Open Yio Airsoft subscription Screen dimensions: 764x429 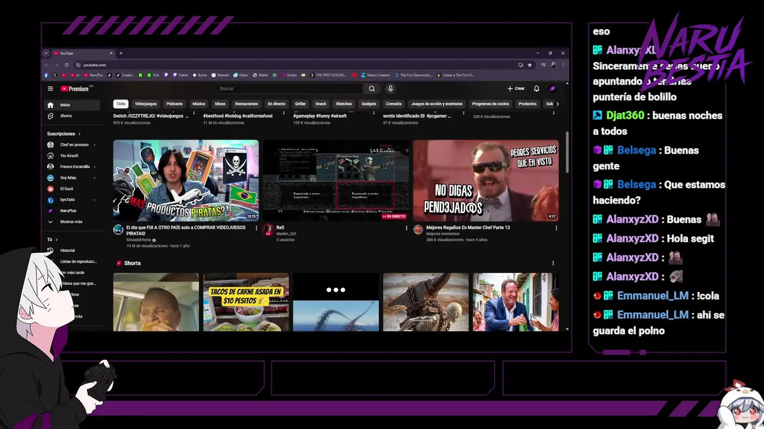73,156
